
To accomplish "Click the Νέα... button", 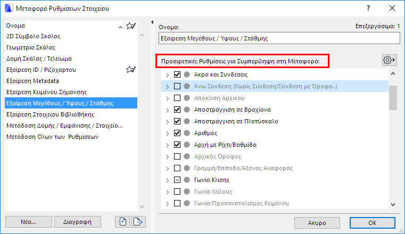I will pyautogui.click(x=29, y=221).
